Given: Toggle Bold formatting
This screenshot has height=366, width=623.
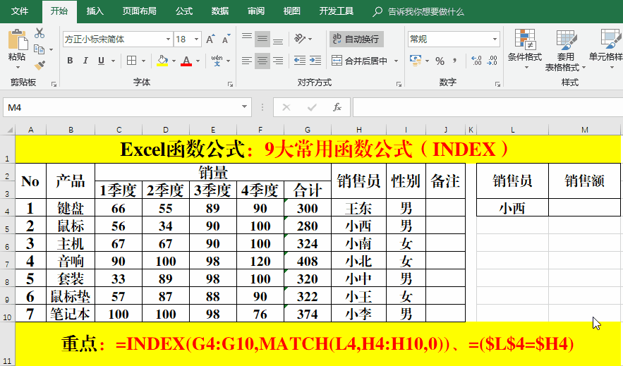Looking at the screenshot, I should click(70, 61).
